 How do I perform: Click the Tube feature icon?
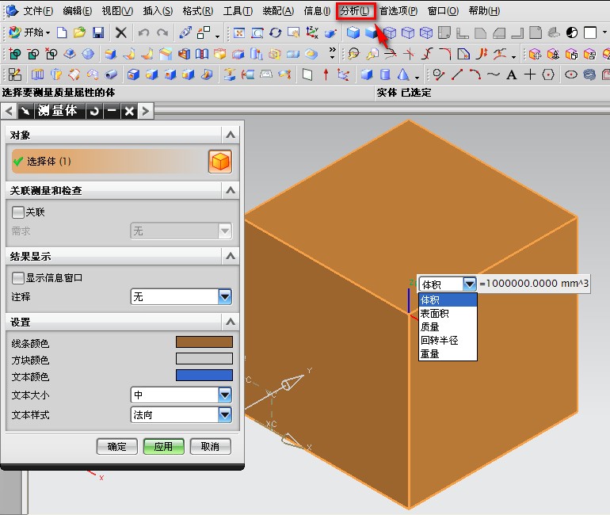click(112, 74)
